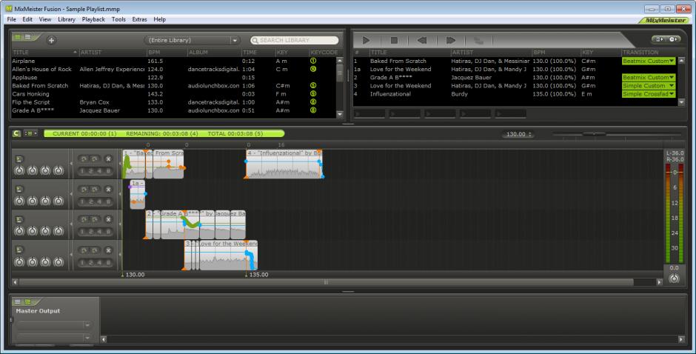Image resolution: width=696 pixels, height=354 pixels.
Task: Click the timeline zoom slider handle
Action: point(594,134)
